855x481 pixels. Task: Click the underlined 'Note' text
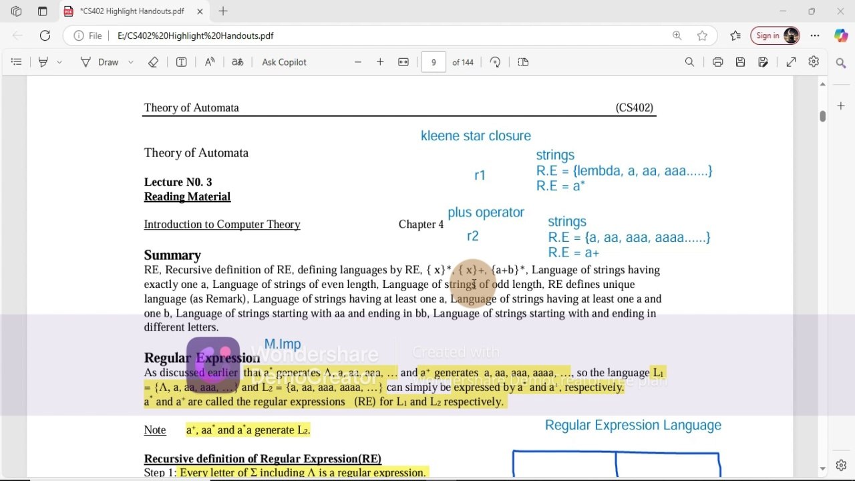tap(155, 430)
